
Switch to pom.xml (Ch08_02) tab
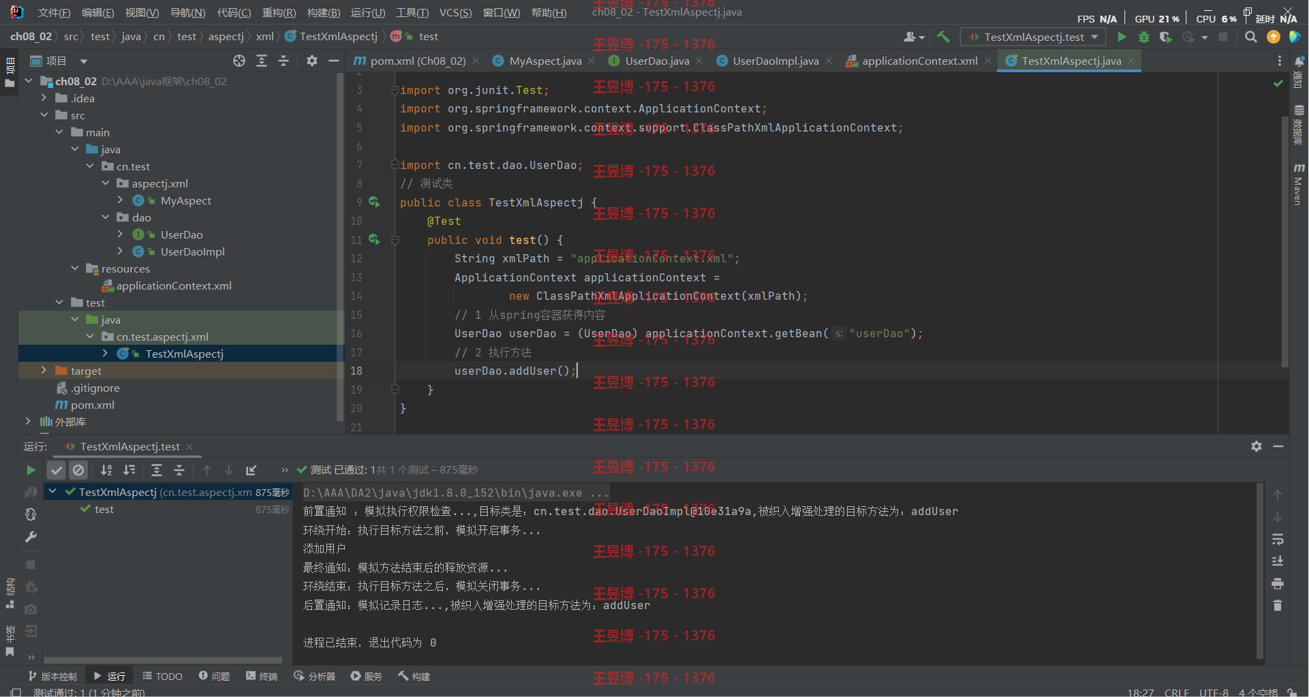click(417, 61)
